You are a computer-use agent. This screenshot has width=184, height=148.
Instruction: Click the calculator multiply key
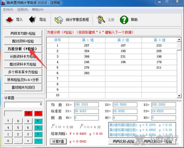pos(38,127)
